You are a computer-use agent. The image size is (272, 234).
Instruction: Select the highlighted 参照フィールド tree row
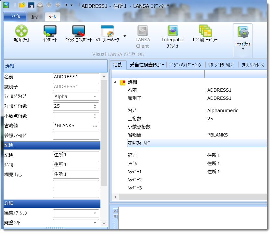coord(197,143)
